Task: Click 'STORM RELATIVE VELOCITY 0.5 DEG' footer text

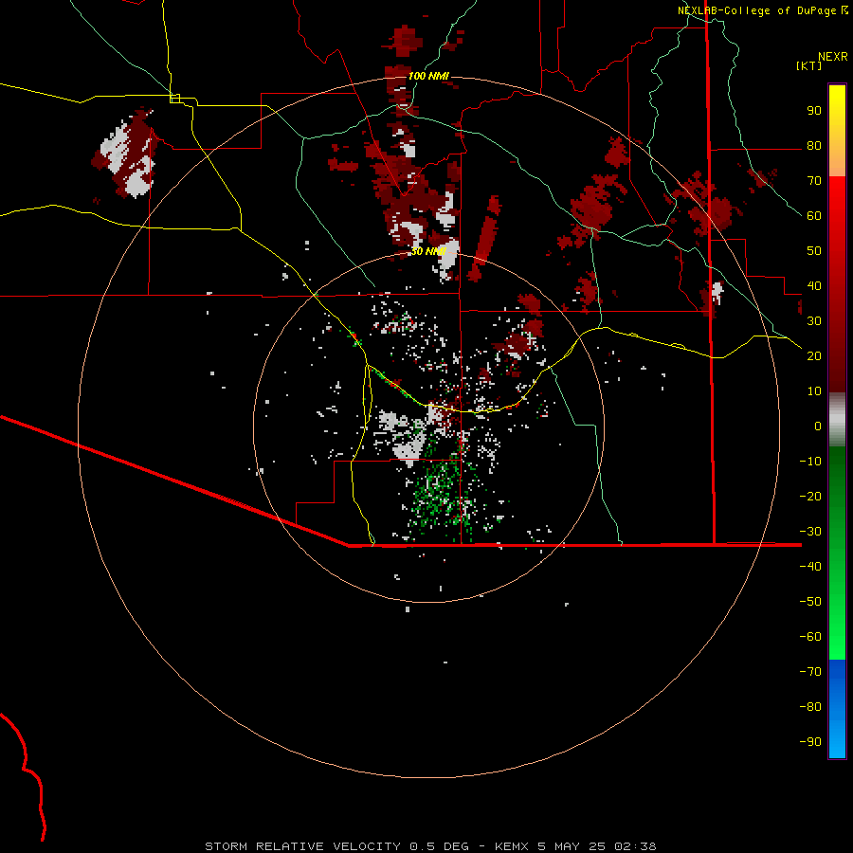Action: pyautogui.click(x=336, y=846)
